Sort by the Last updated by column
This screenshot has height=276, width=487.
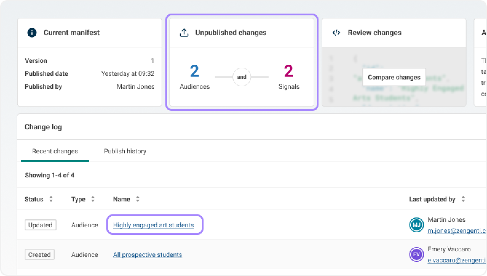(463, 199)
